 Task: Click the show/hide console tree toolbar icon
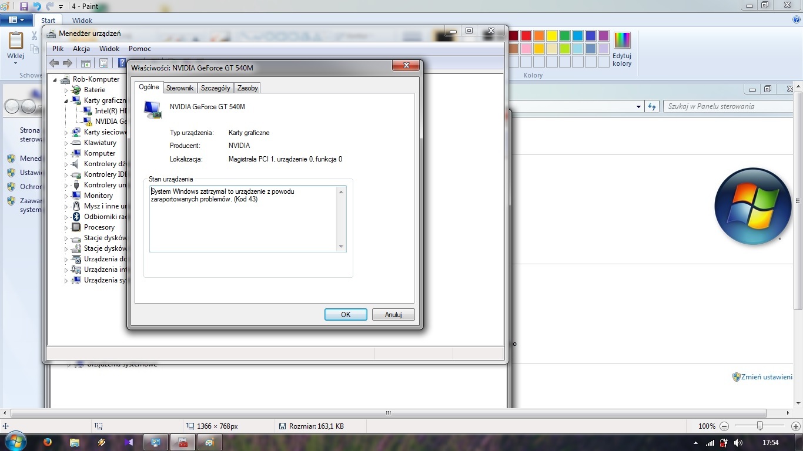[86, 63]
